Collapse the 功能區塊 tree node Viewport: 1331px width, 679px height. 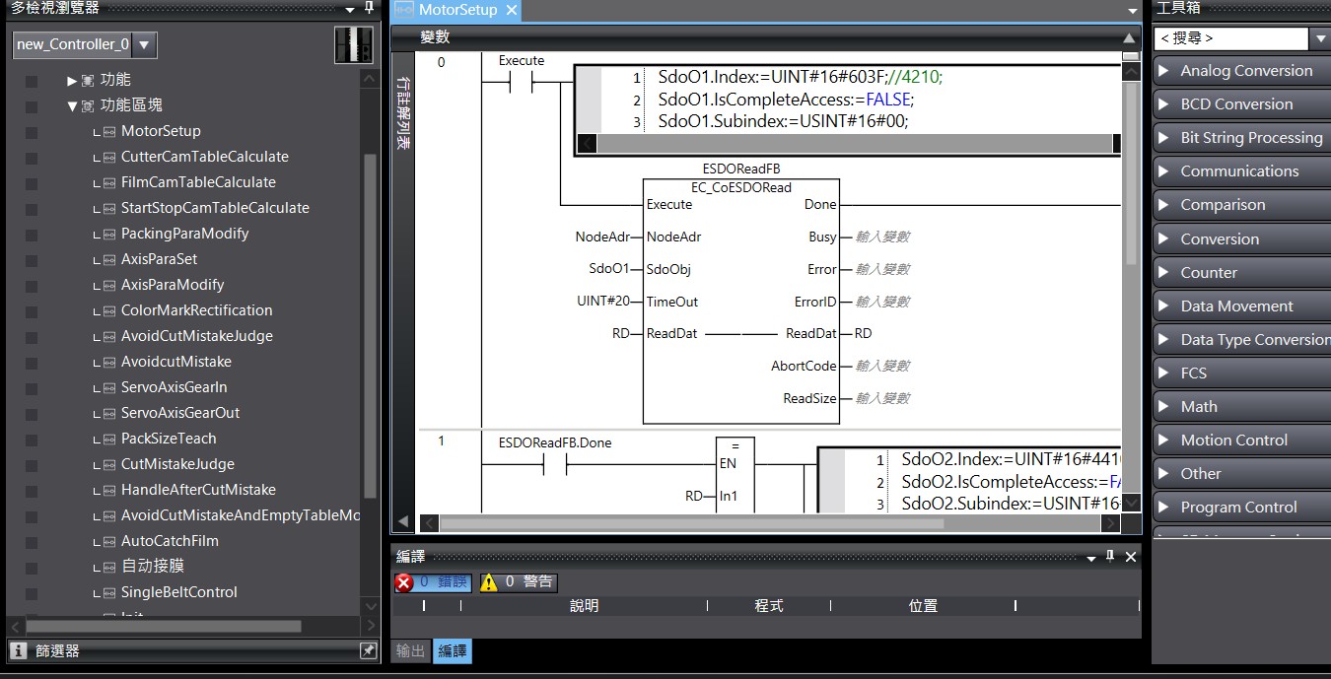click(72, 105)
